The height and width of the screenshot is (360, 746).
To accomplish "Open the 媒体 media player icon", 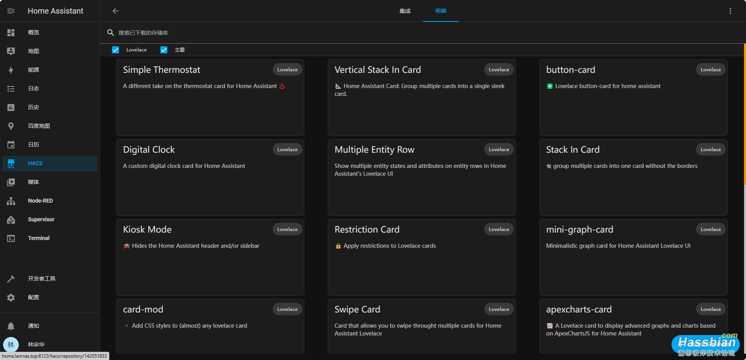I will (x=11, y=182).
